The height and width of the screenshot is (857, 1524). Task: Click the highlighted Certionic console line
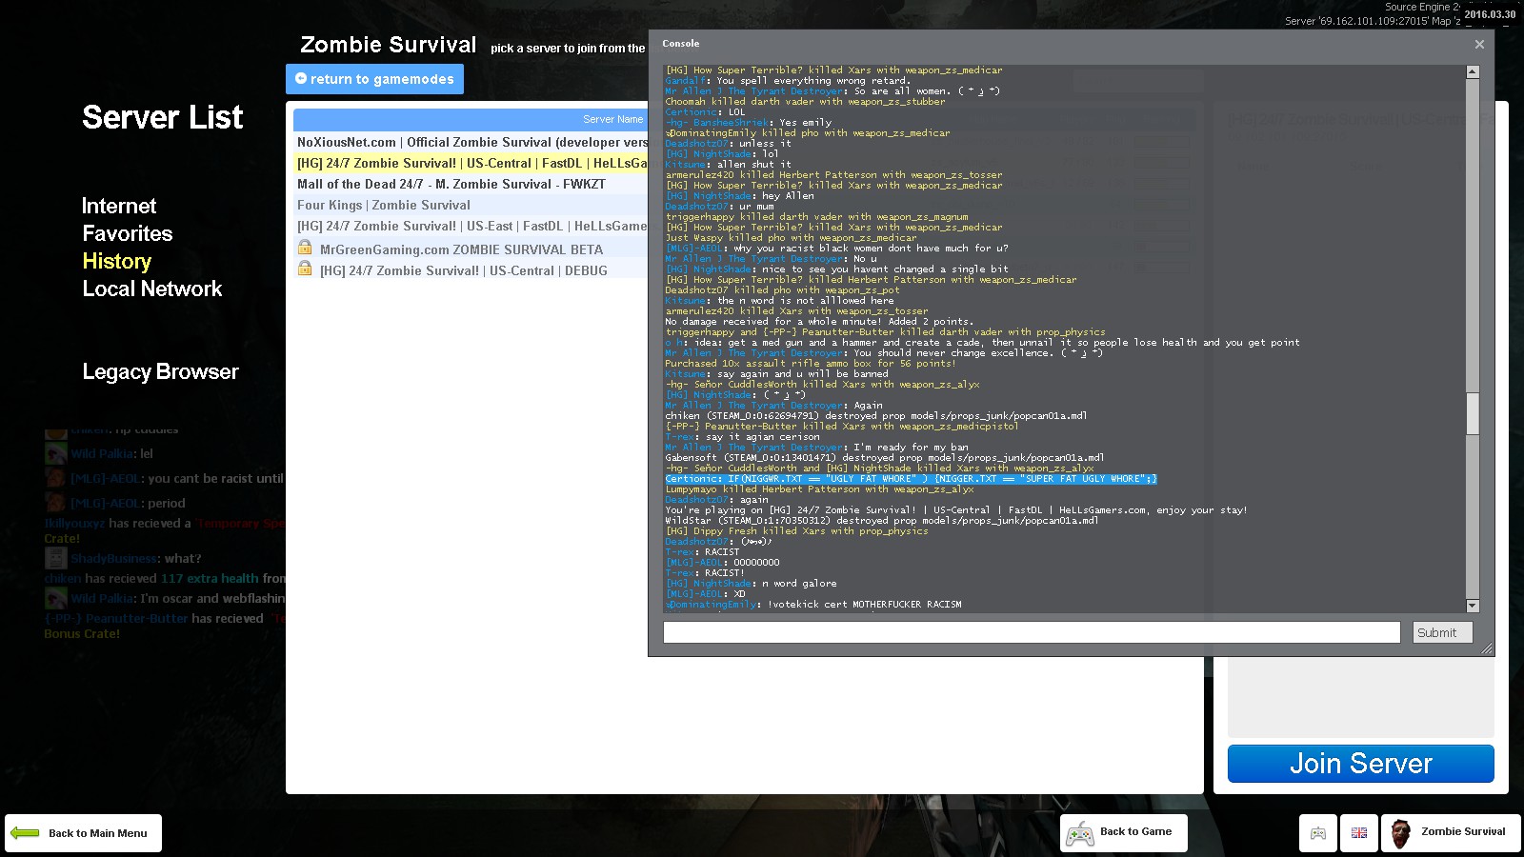[x=911, y=479]
